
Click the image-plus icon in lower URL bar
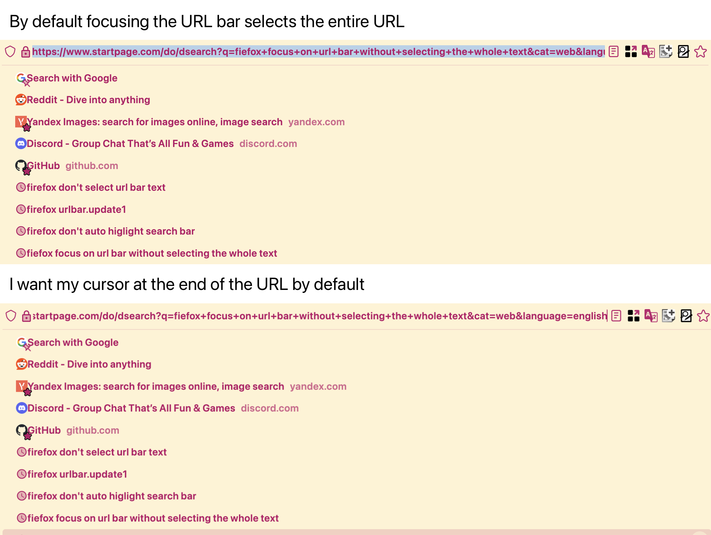click(668, 316)
